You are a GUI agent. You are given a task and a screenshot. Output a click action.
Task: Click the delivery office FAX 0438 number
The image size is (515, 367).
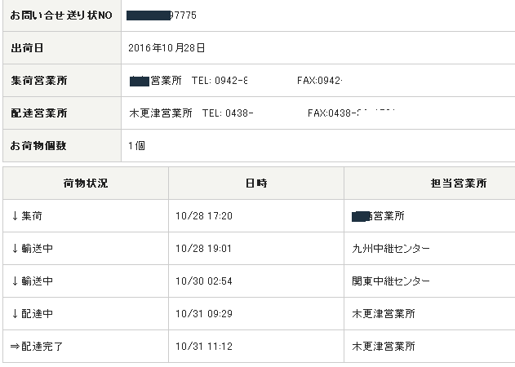tap(351, 113)
